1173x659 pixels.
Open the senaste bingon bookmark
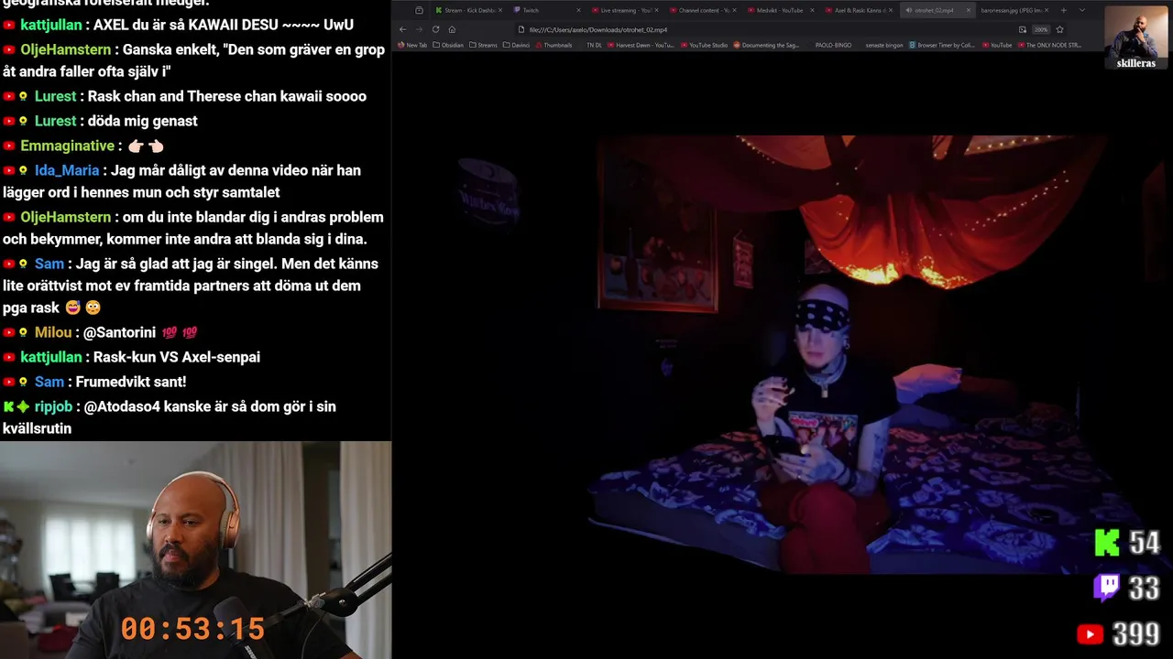tap(884, 45)
